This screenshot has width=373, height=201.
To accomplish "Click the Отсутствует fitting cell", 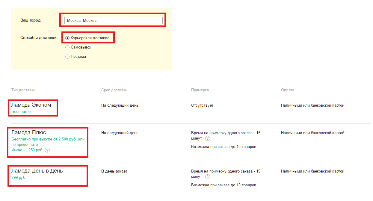I will (202, 105).
